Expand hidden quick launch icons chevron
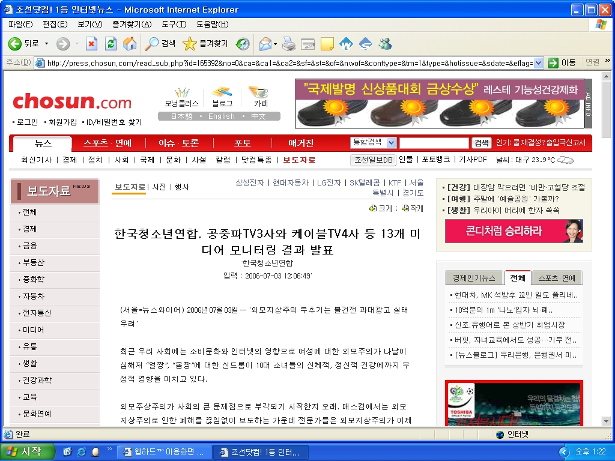 109,449
